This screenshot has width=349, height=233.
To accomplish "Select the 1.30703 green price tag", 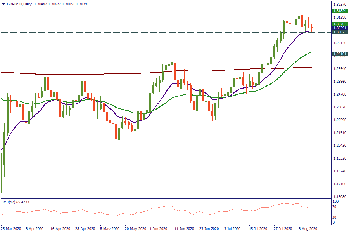I will (x=339, y=24).
